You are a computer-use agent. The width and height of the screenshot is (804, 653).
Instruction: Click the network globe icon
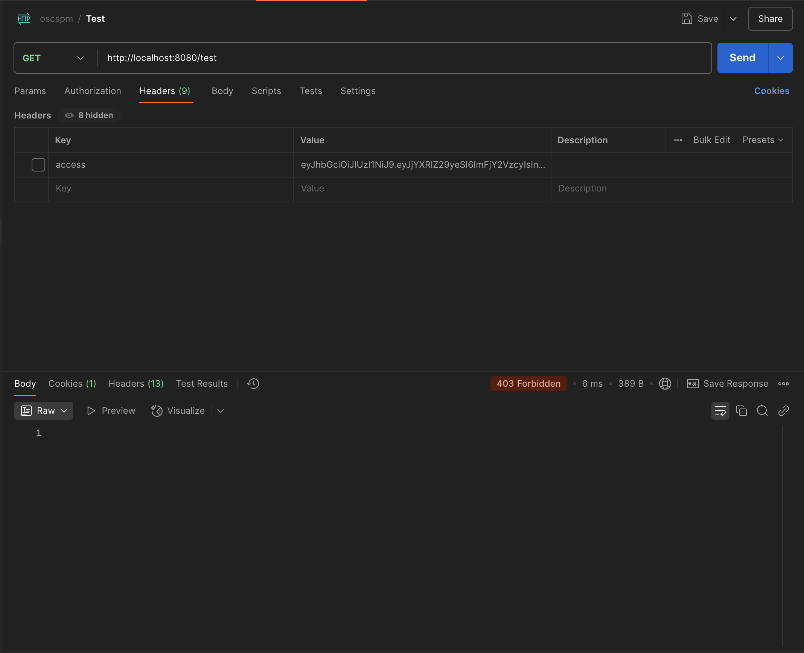665,384
